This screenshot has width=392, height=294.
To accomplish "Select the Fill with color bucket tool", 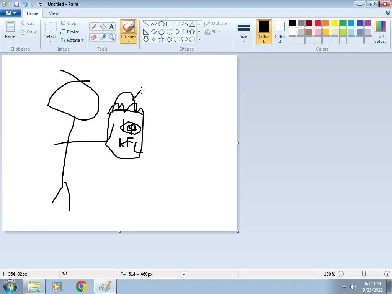I will point(103,26).
